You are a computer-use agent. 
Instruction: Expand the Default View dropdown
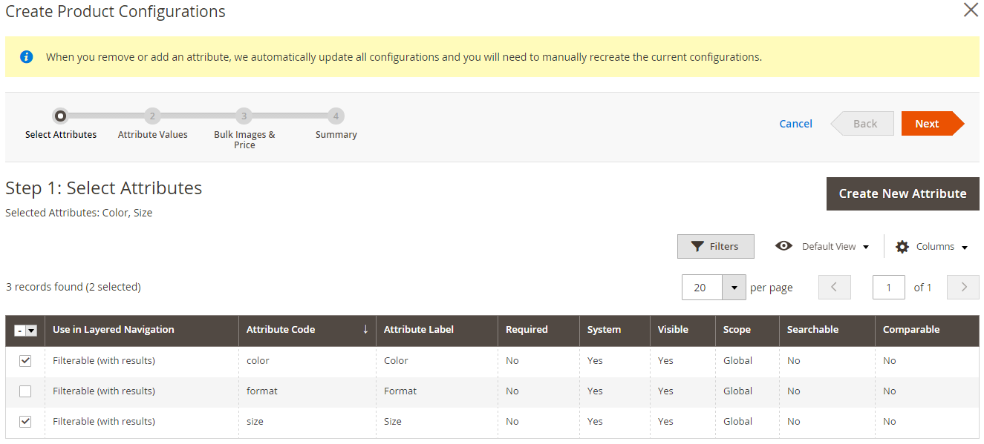tap(866, 248)
